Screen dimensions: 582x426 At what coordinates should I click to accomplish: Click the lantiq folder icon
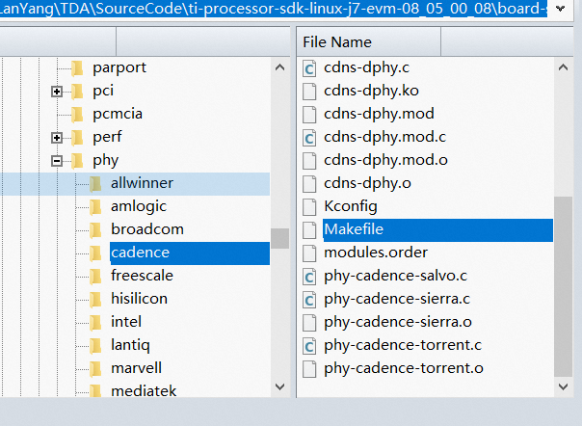coord(95,345)
